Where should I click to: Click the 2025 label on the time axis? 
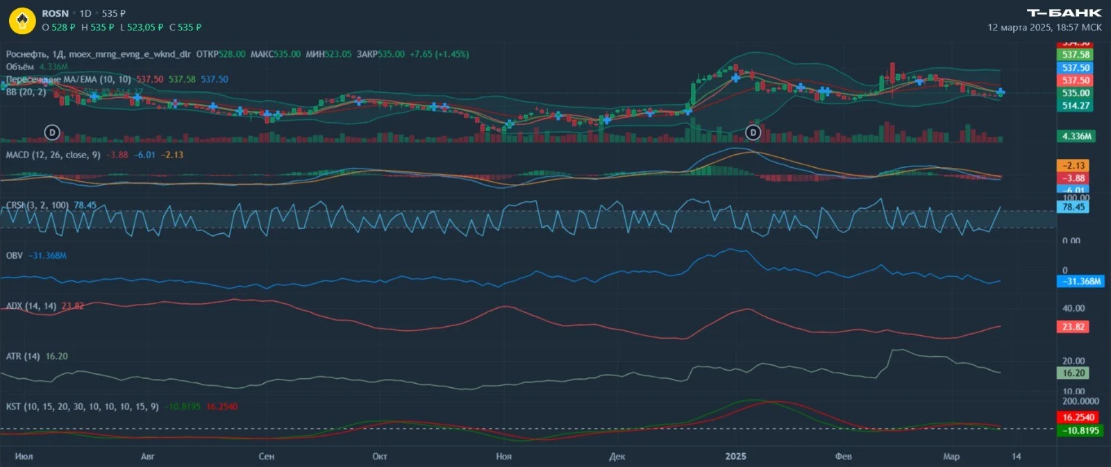point(735,456)
